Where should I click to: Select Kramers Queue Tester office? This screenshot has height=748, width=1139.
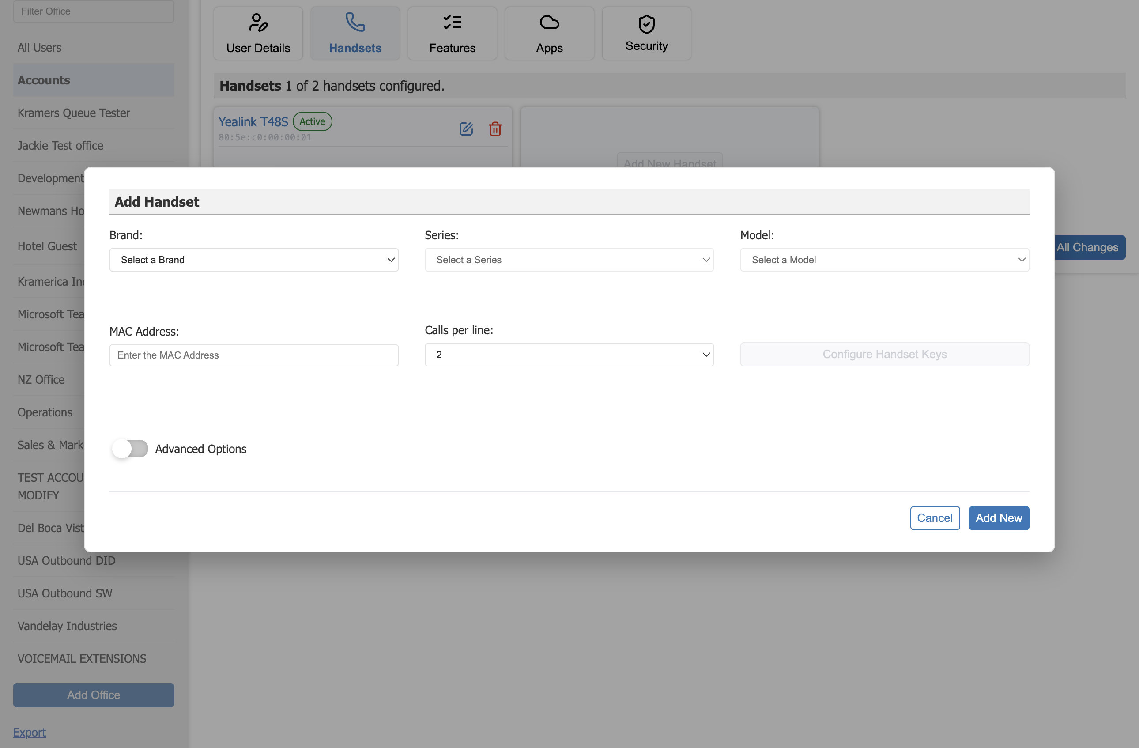pyautogui.click(x=94, y=113)
